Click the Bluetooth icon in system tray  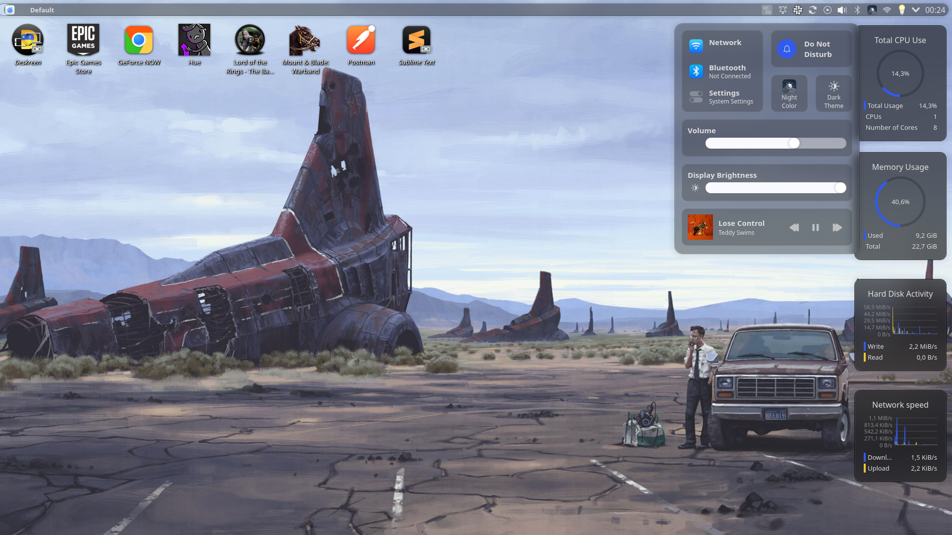coord(857,10)
